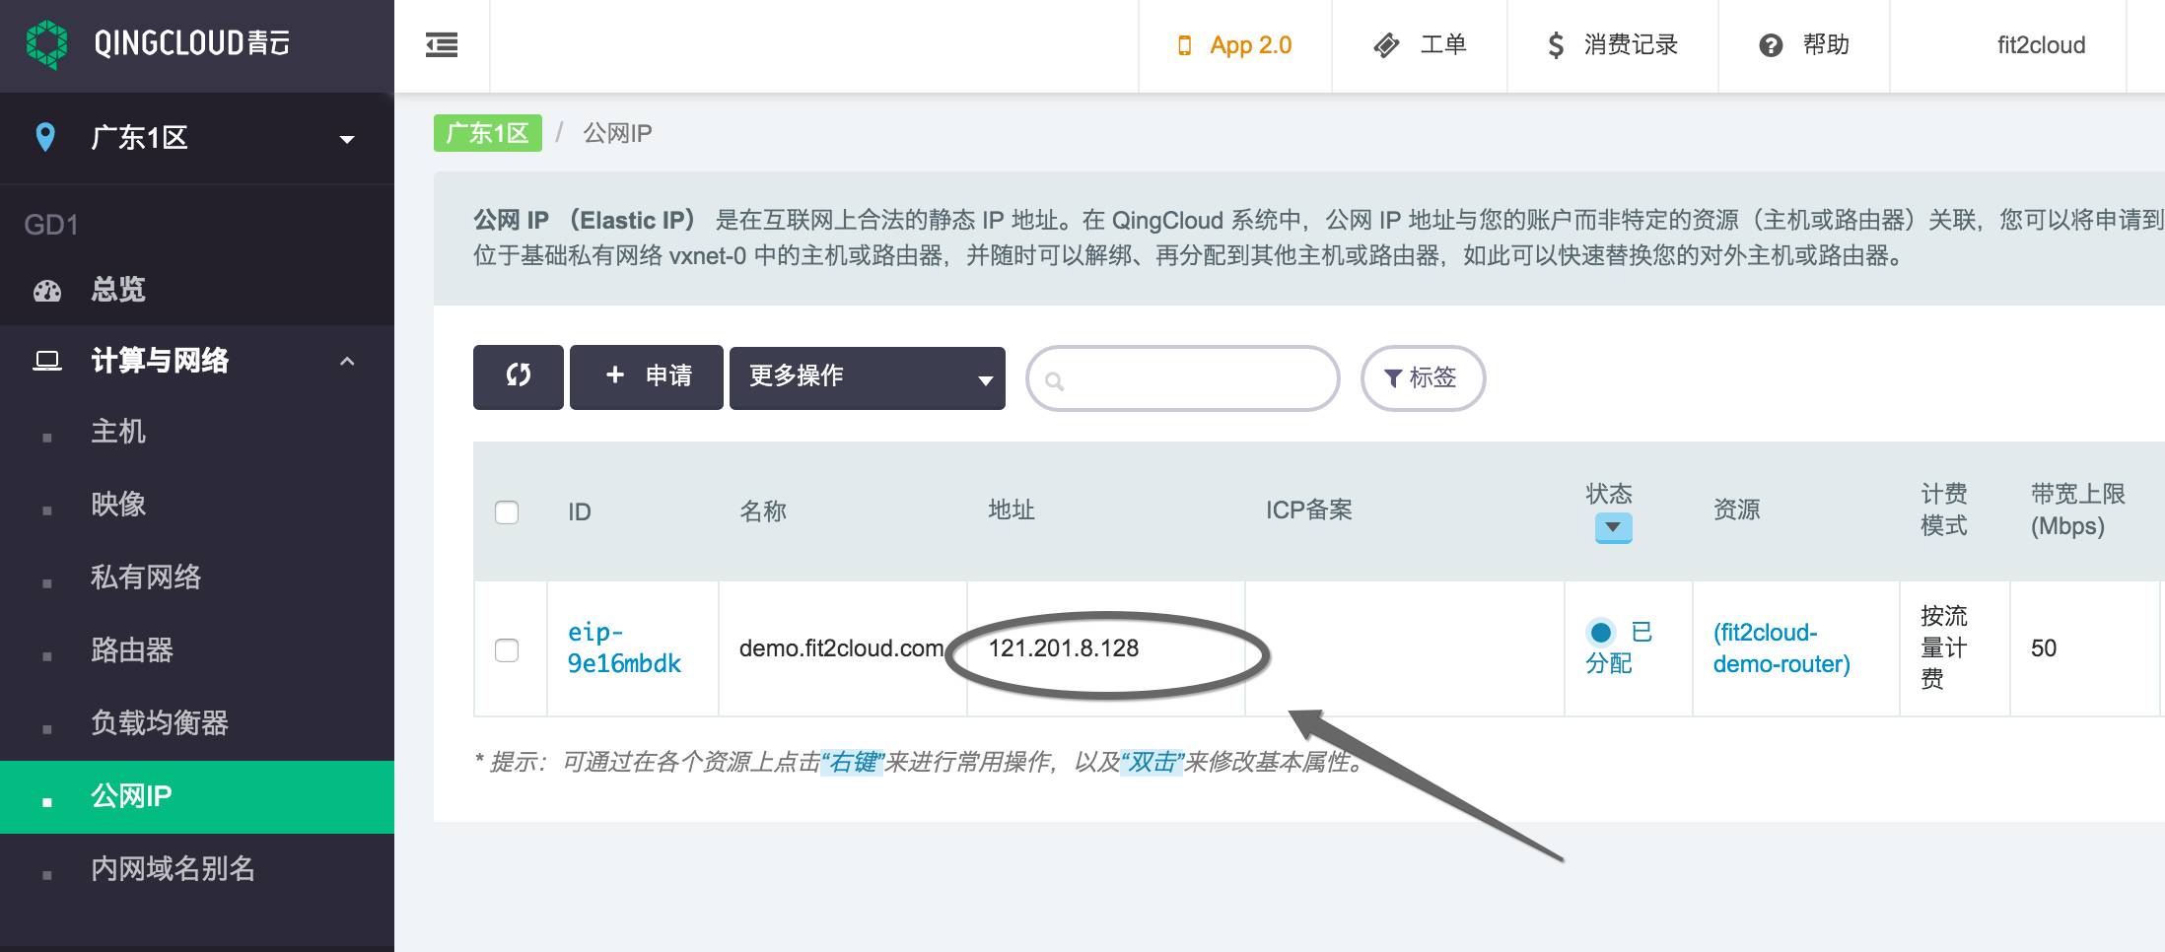Open App 2.0 from the top bar

pos(1234,45)
